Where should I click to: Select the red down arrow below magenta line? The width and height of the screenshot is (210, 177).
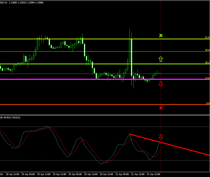tap(161, 84)
